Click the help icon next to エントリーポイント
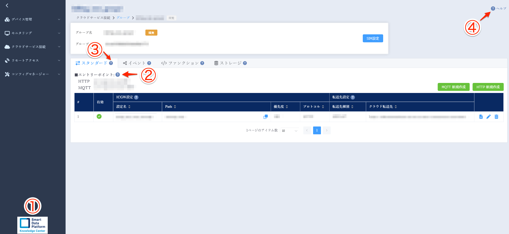The width and height of the screenshot is (509, 234). point(118,75)
